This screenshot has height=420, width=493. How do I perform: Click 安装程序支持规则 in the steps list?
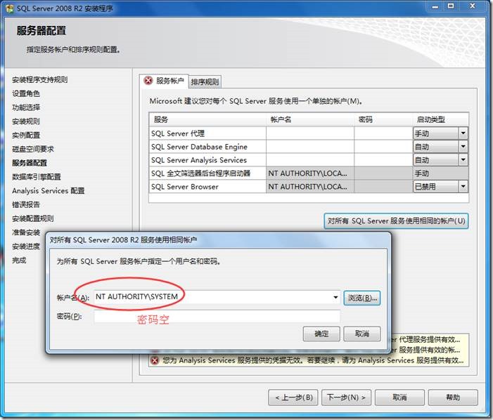40,80
